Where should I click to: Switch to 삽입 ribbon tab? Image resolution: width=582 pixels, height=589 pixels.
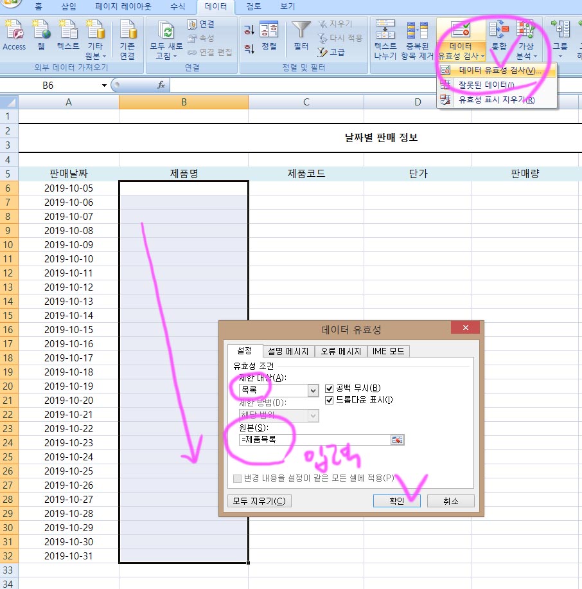(x=69, y=6)
